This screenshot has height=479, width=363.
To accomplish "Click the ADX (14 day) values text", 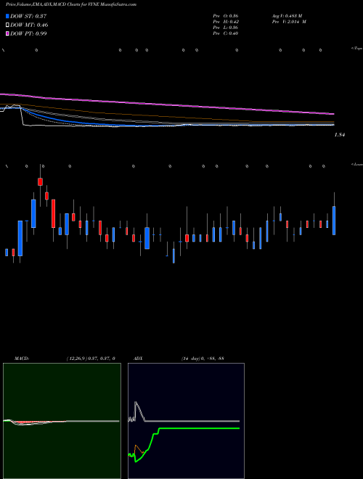I will point(203,359).
